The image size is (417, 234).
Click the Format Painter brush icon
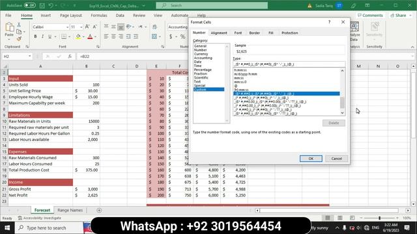coord(19,39)
